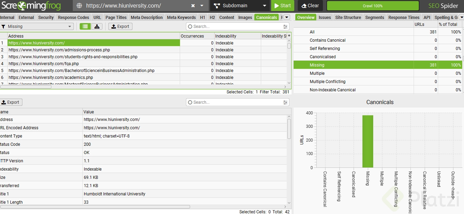Viewport: 464px width, 214px height.
Task: Open the API tab
Action: point(427,18)
